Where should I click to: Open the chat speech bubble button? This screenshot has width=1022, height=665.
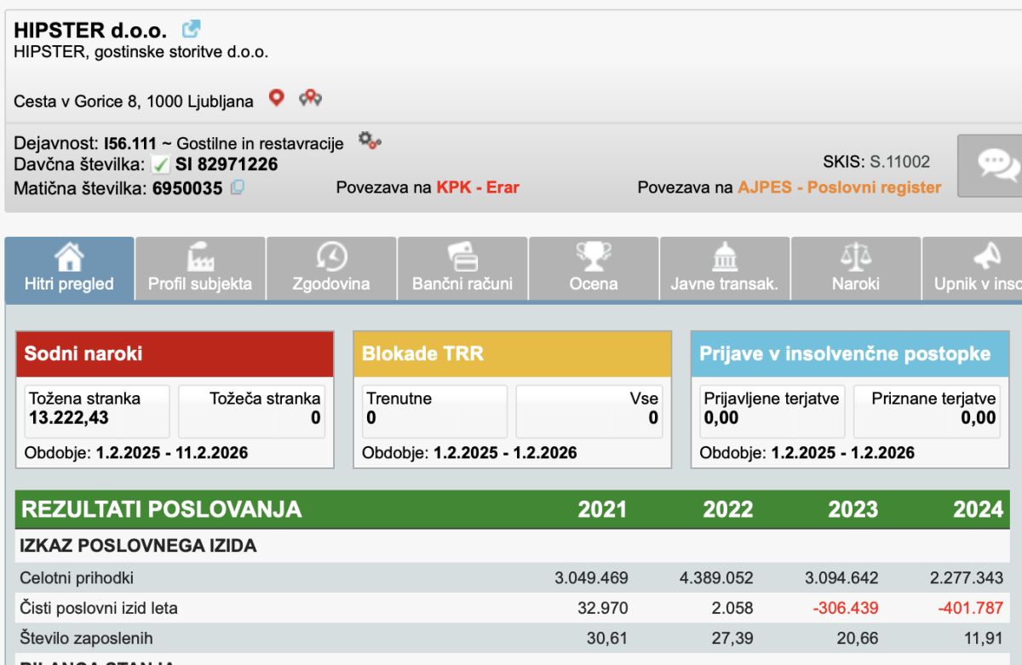pos(992,164)
